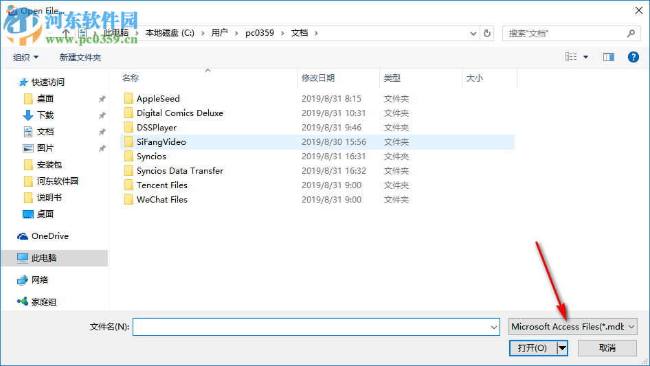Sort by the 修改日期 column header
The image size is (650, 366).
(x=318, y=78)
